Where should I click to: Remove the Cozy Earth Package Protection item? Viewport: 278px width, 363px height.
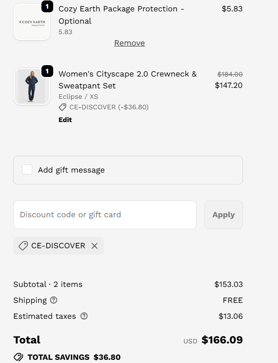coord(129,43)
